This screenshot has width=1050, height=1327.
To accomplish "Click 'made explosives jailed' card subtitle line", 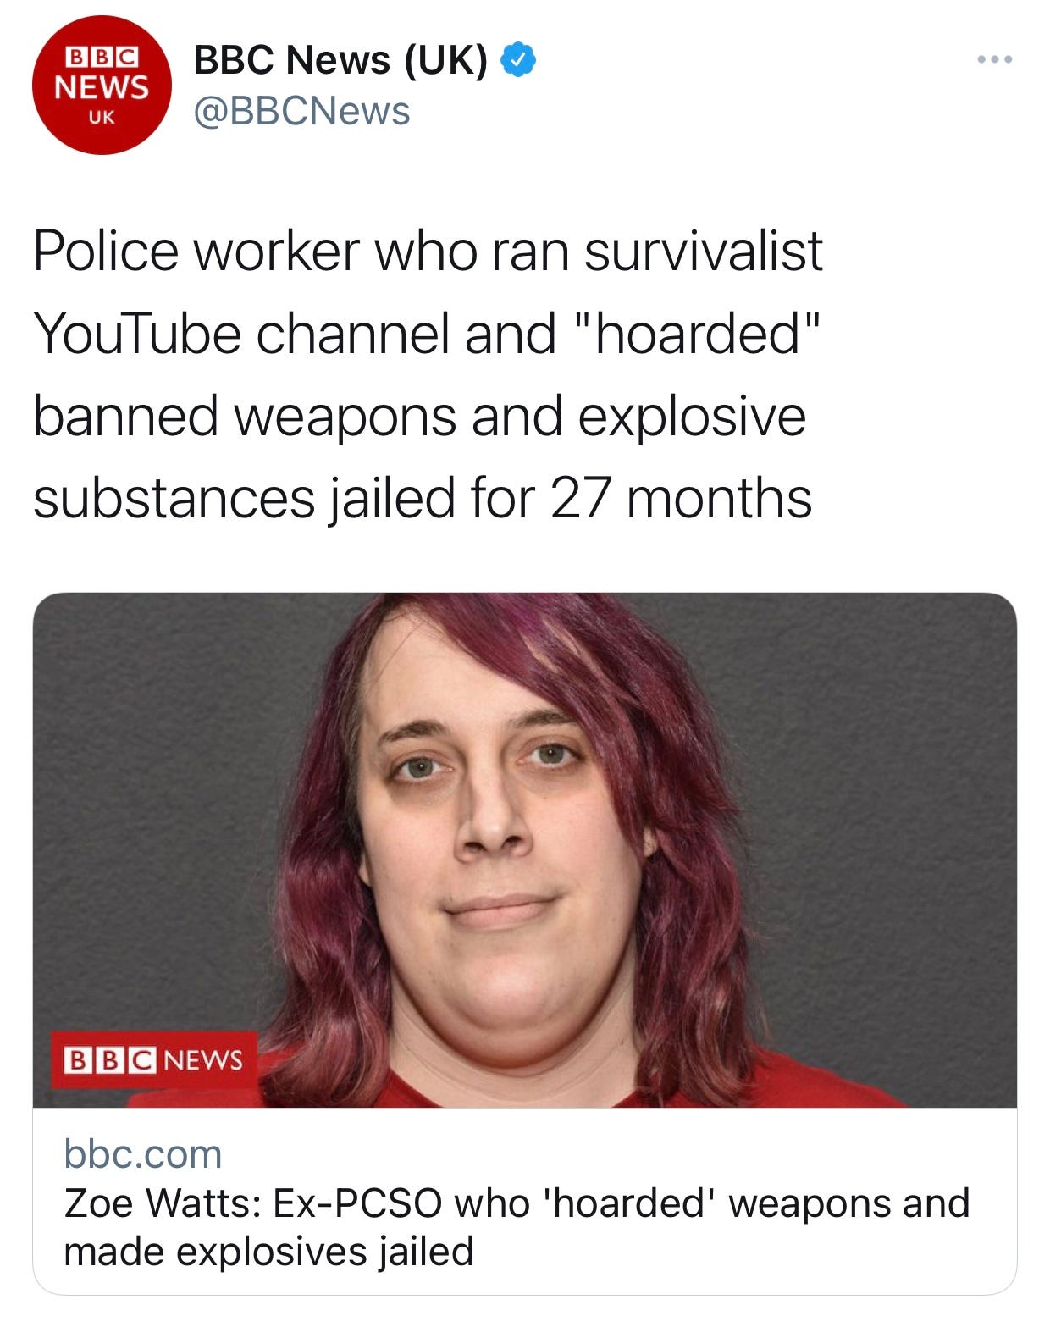I will tap(268, 1252).
